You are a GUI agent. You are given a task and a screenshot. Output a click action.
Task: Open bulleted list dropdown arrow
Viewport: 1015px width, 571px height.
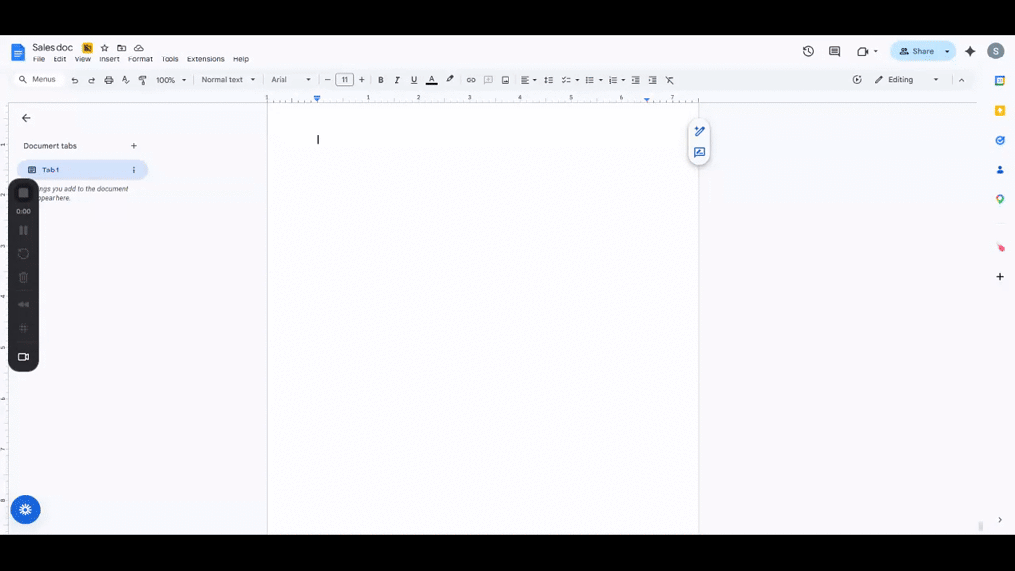click(x=600, y=80)
